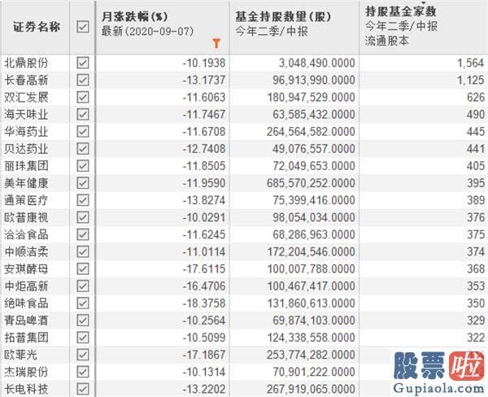The height and width of the screenshot is (397, 488).
Task: Click the sort arrow above 持股基金家数 header
Action: click(x=423, y=2)
